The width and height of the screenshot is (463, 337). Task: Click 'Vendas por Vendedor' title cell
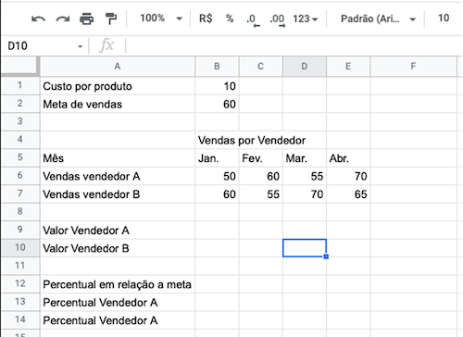tap(252, 141)
